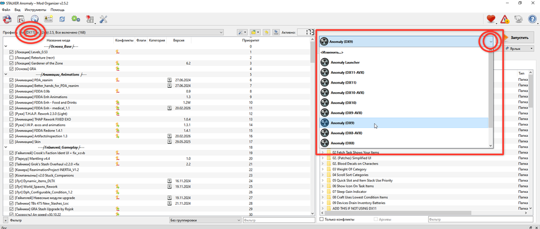The height and width of the screenshot is (229, 540).
Task: Open the blue Help question mark icon
Action: tap(532, 19)
